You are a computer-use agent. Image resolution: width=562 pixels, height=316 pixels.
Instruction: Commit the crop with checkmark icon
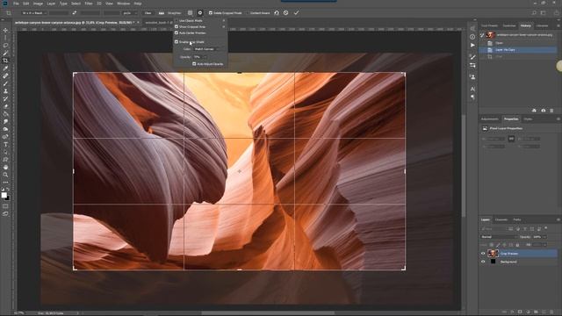[296, 13]
